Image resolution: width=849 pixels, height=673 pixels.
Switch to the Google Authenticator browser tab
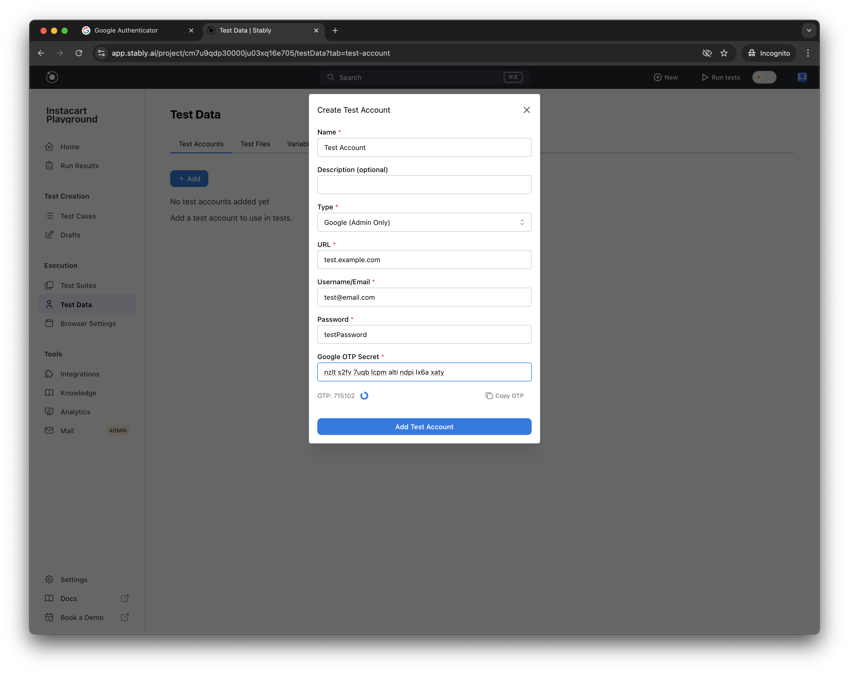(126, 30)
